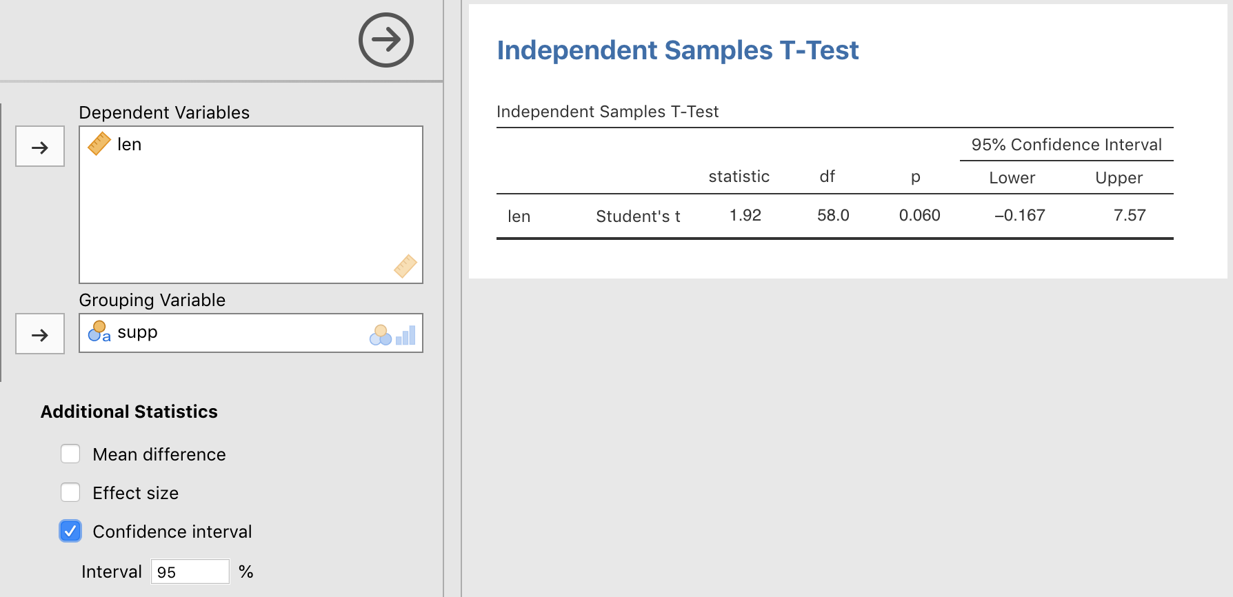
Task: Click the statistic column header in the table
Action: [x=739, y=176]
